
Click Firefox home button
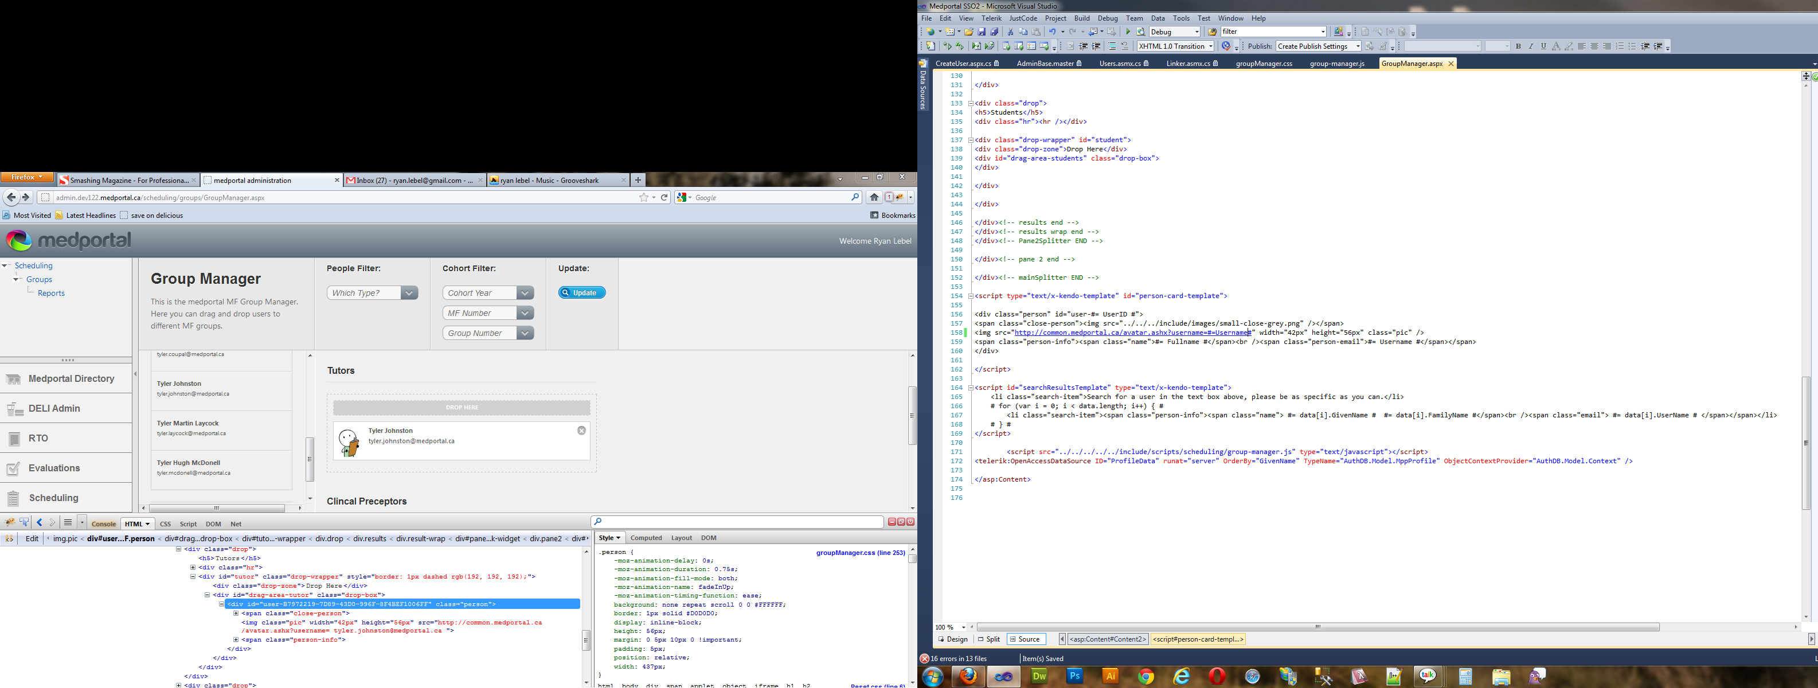pos(874,198)
